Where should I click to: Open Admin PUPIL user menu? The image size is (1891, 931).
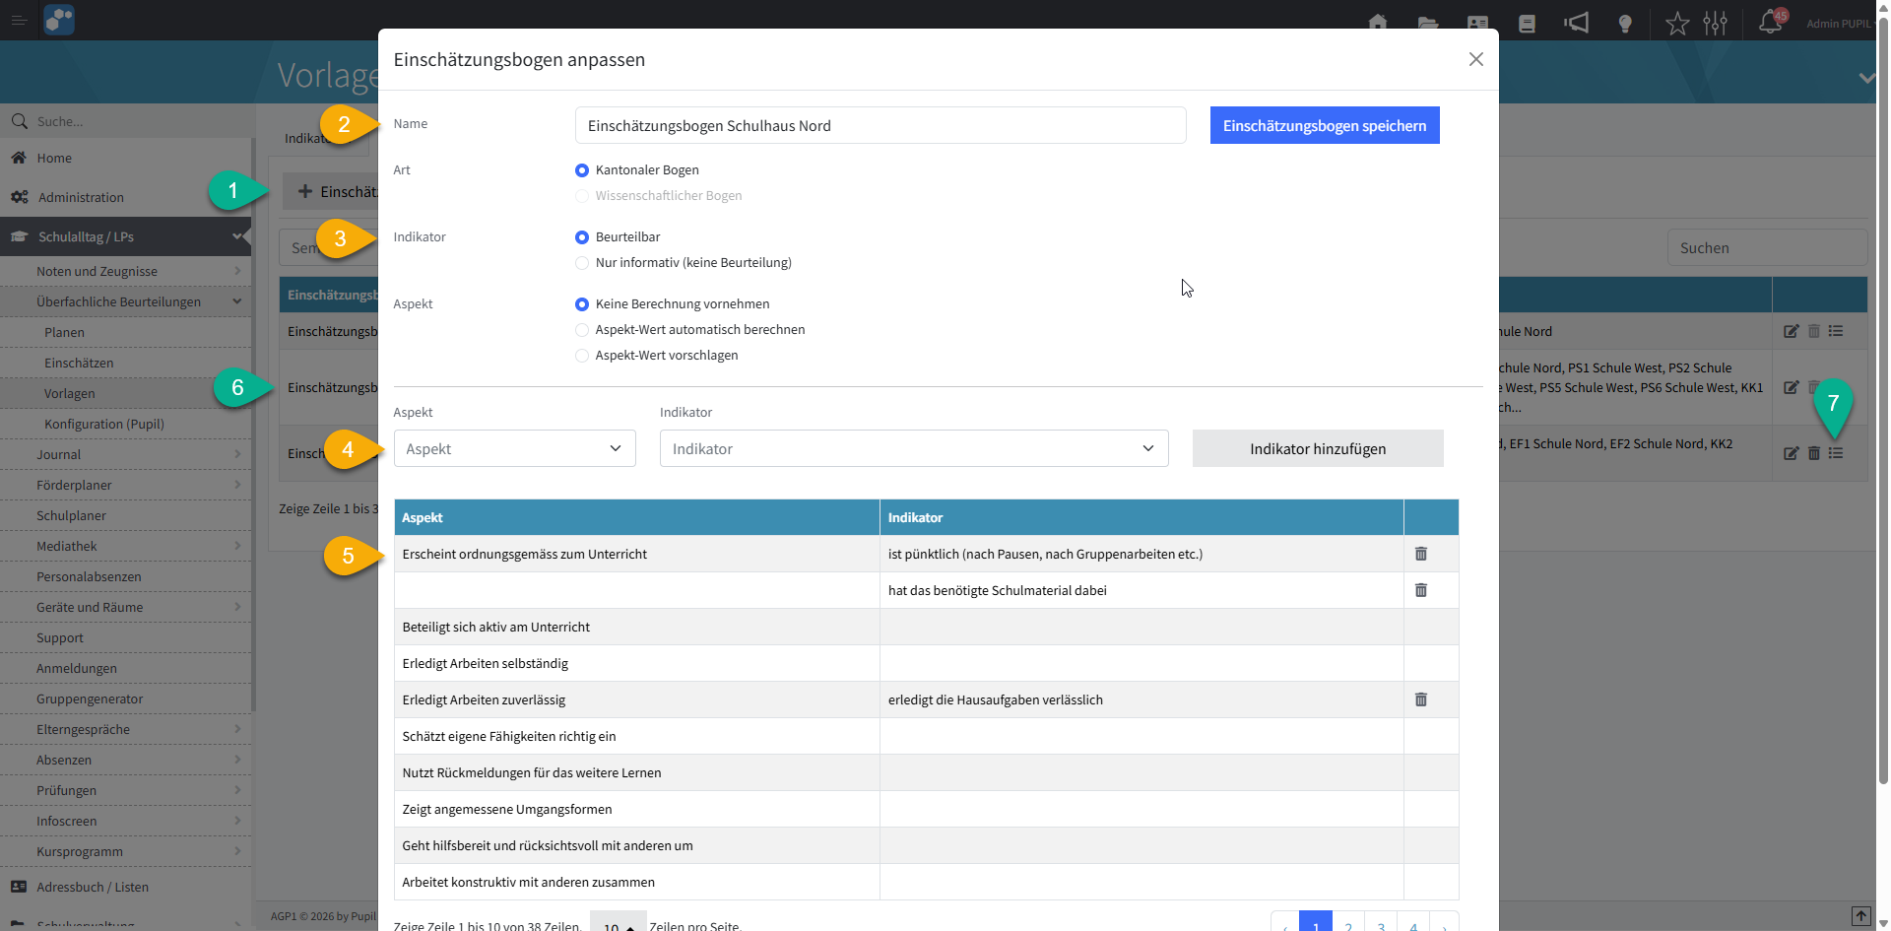click(x=1840, y=24)
